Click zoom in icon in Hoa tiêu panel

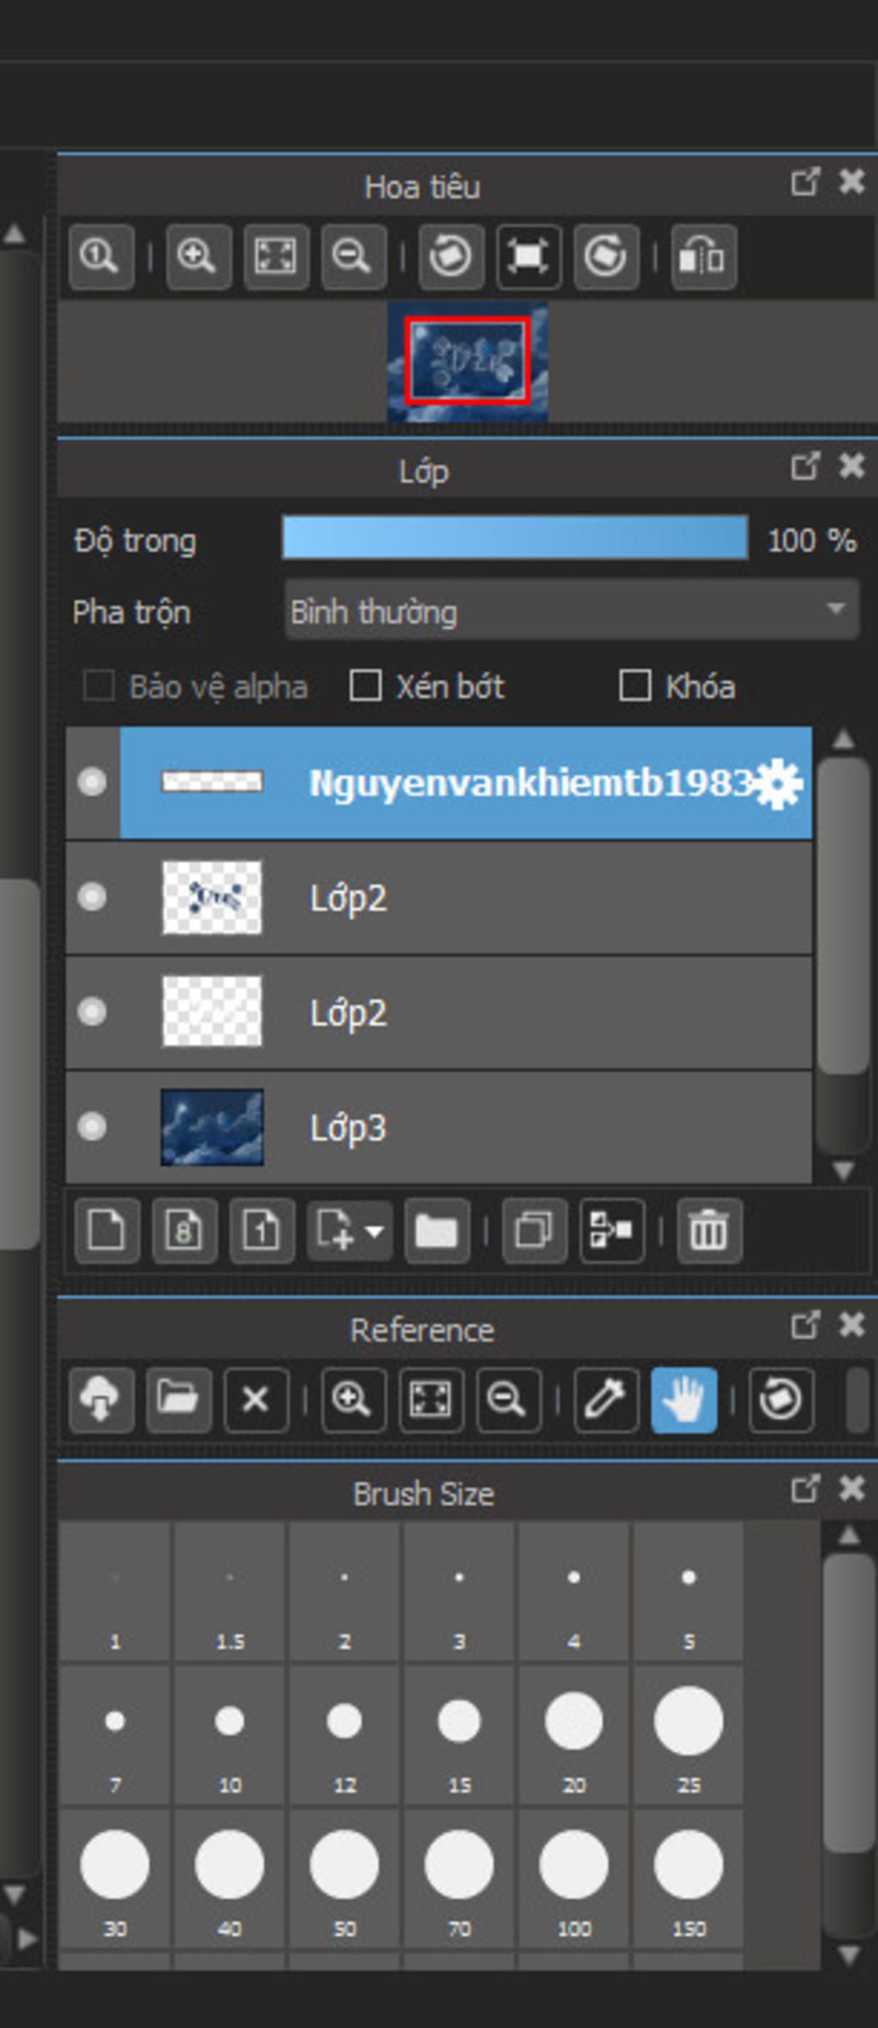(197, 257)
